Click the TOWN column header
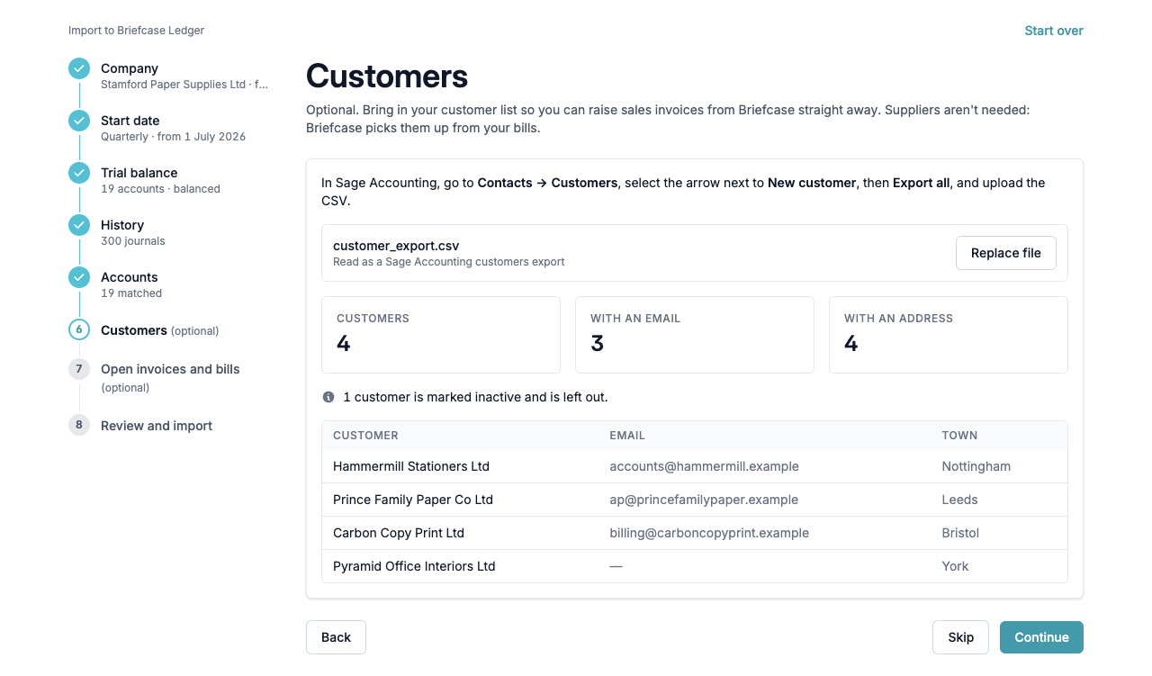 pos(959,436)
